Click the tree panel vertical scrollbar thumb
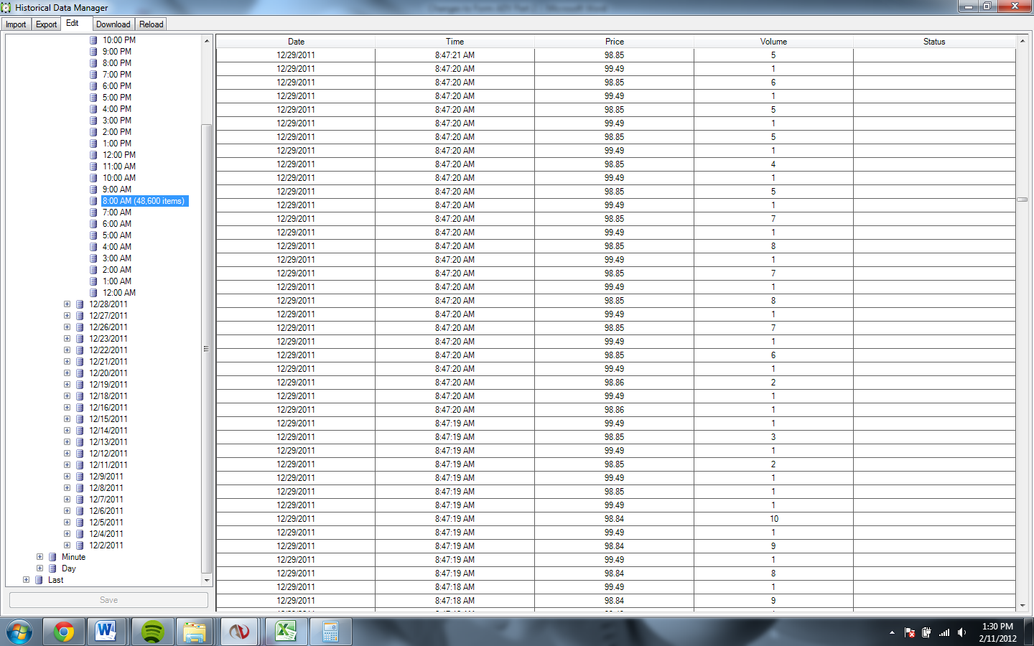Image resolution: width=1034 pixels, height=646 pixels. [207, 349]
